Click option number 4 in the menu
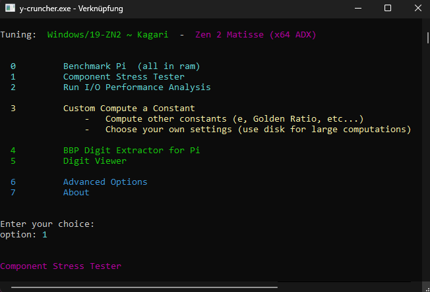This screenshot has width=430, height=292. coord(13,151)
